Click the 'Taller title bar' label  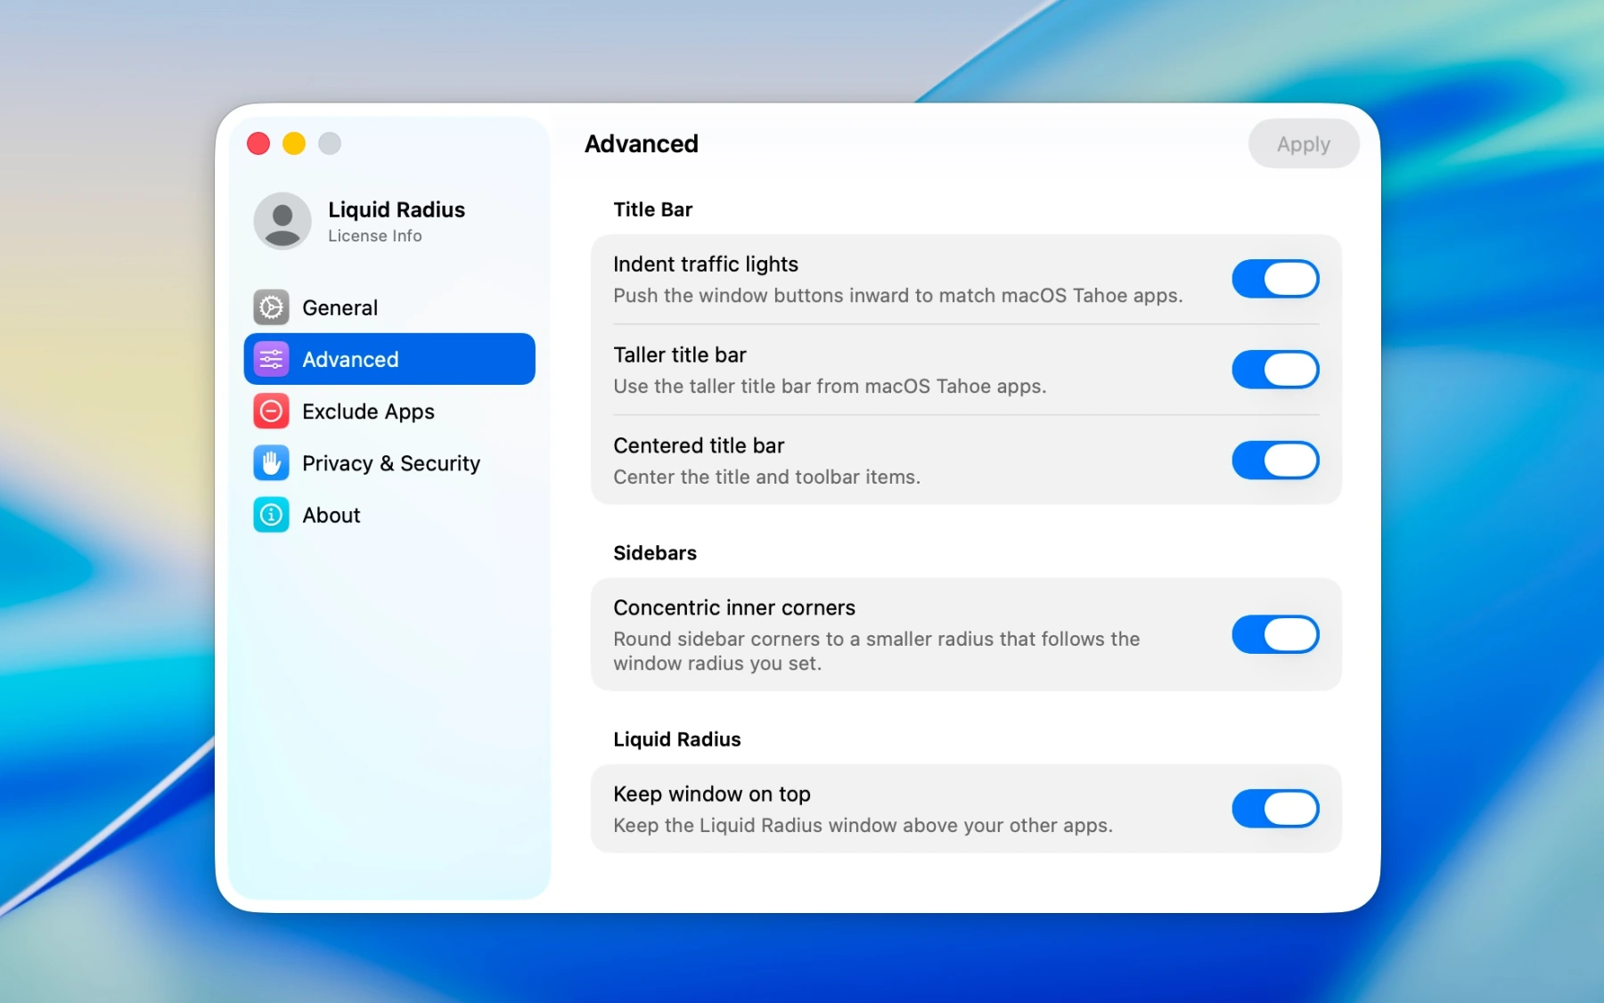680,355
